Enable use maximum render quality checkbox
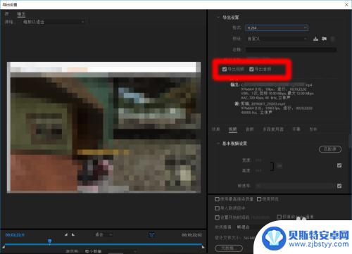Screen dimensions: 352x254 pyautogui.click(x=217, y=199)
